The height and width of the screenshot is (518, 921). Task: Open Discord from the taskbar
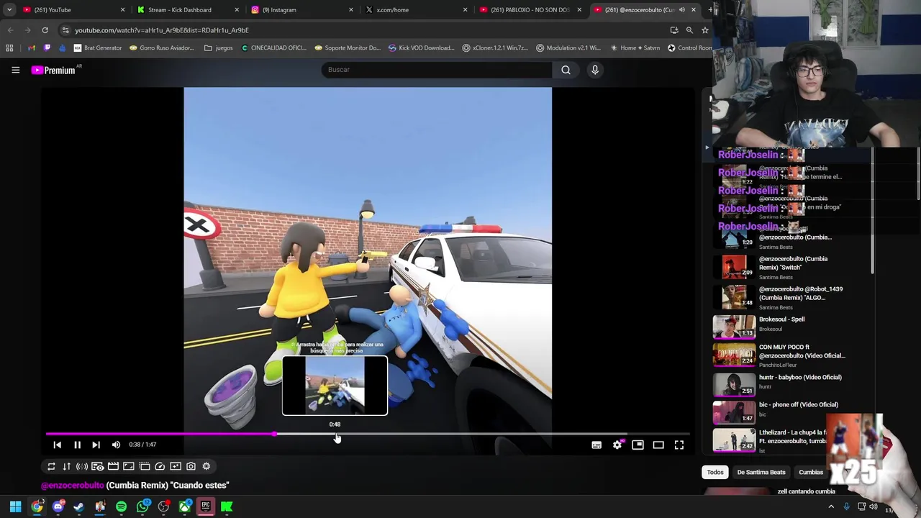[58, 506]
